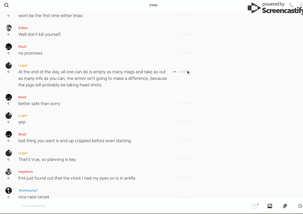Screen dimensions: 303x214
Task: Click the EksD name above 'better safe than sorry'
Action: pos(22,97)
